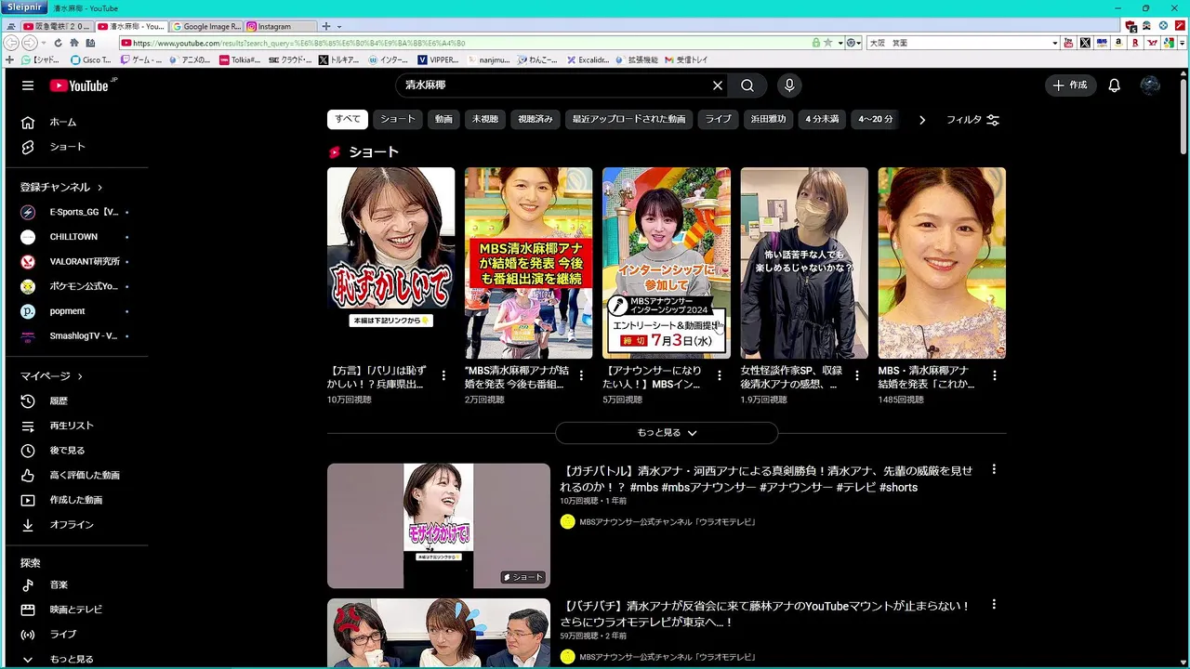Open the MBS清水麻椰アナが結婚 short thumbnail
The width and height of the screenshot is (1190, 669).
[528, 263]
